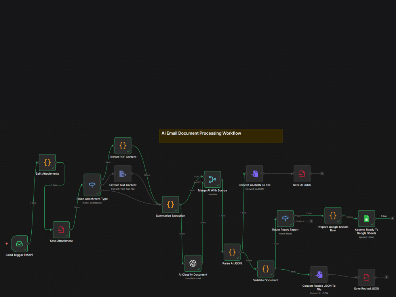This screenshot has height=297, width=396.
Task: Add a node on Route Ready Export fallback output
Action: (311, 221)
